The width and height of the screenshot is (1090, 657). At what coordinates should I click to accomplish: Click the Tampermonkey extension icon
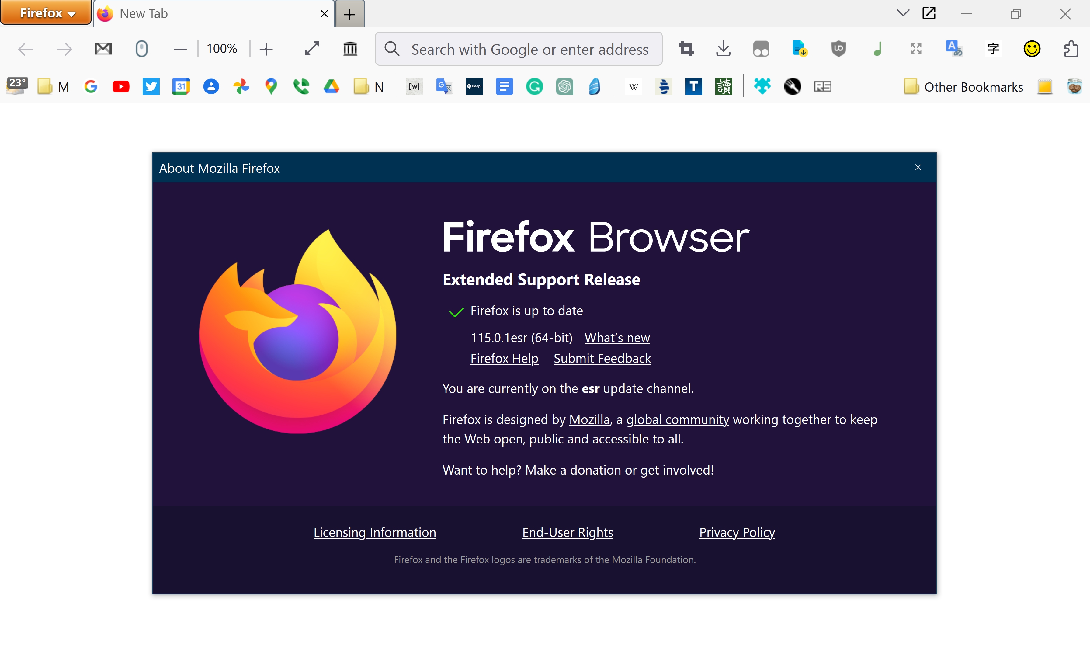[761, 49]
